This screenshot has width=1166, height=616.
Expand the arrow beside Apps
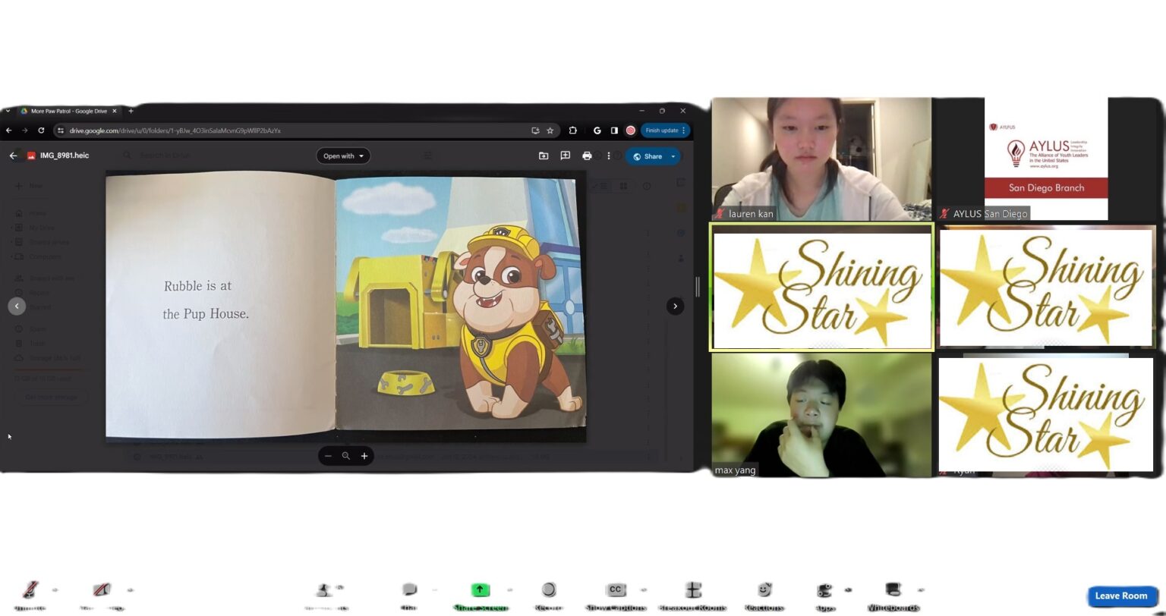pos(848,589)
